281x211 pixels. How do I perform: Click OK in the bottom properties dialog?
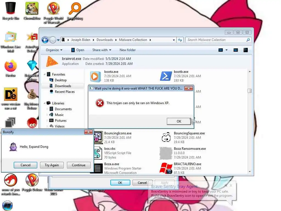(x=120, y=183)
